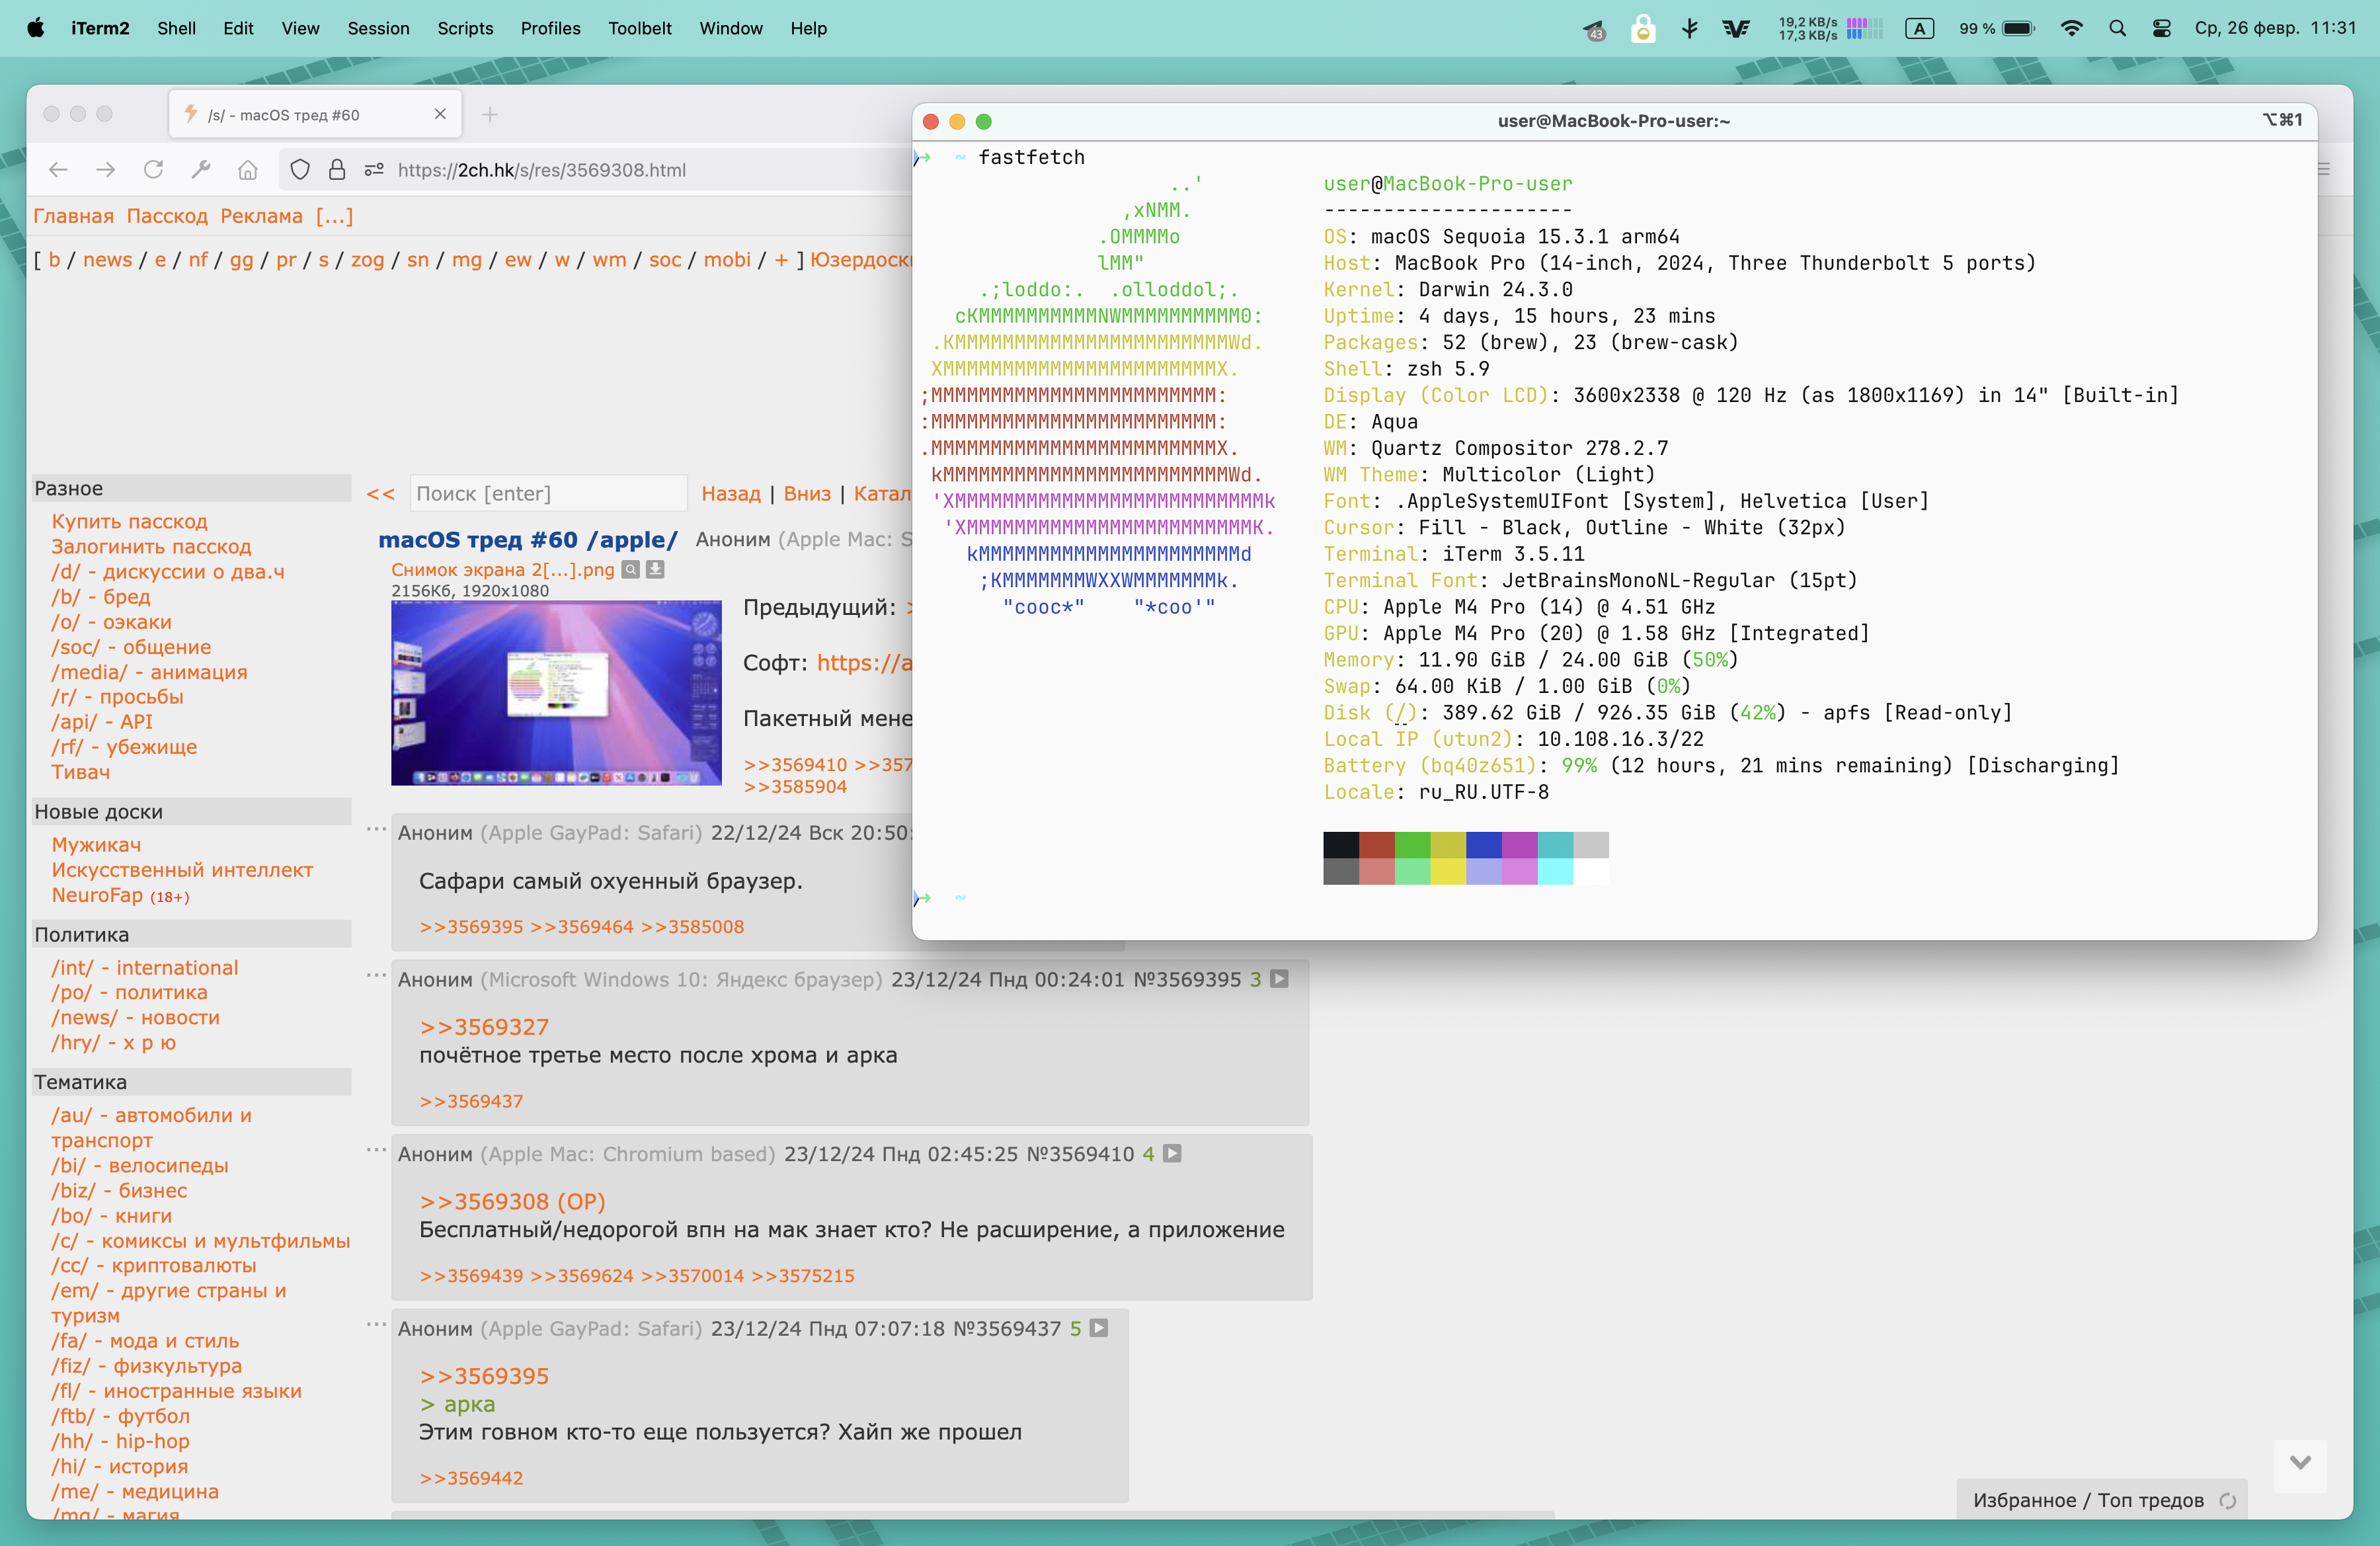Image resolution: width=2380 pixels, height=1546 pixels.
Task: Open post menu for Сафари post
Action: [376, 828]
